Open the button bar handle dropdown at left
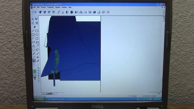 pyautogui.click(x=32, y=12)
